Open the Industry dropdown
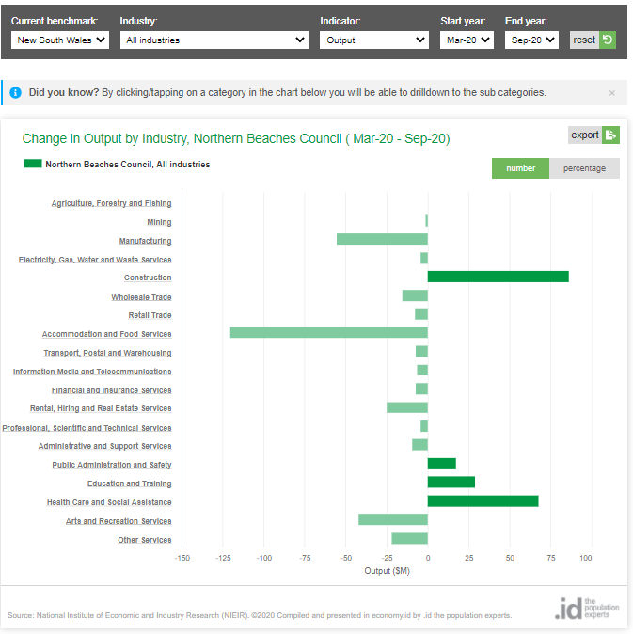 click(x=215, y=40)
